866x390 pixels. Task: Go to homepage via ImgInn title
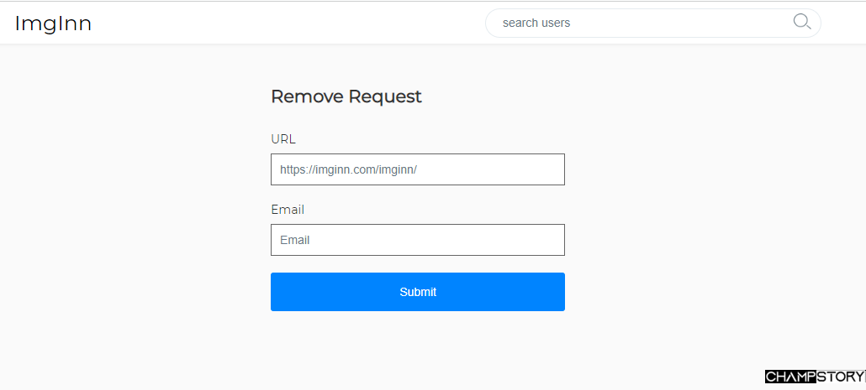pos(53,23)
